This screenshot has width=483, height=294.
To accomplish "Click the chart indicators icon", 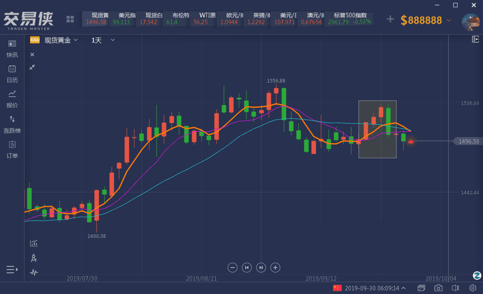I will pos(34,243).
